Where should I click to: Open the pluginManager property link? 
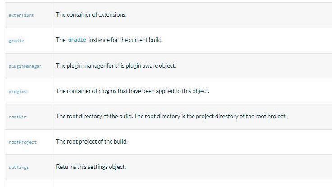click(25, 66)
